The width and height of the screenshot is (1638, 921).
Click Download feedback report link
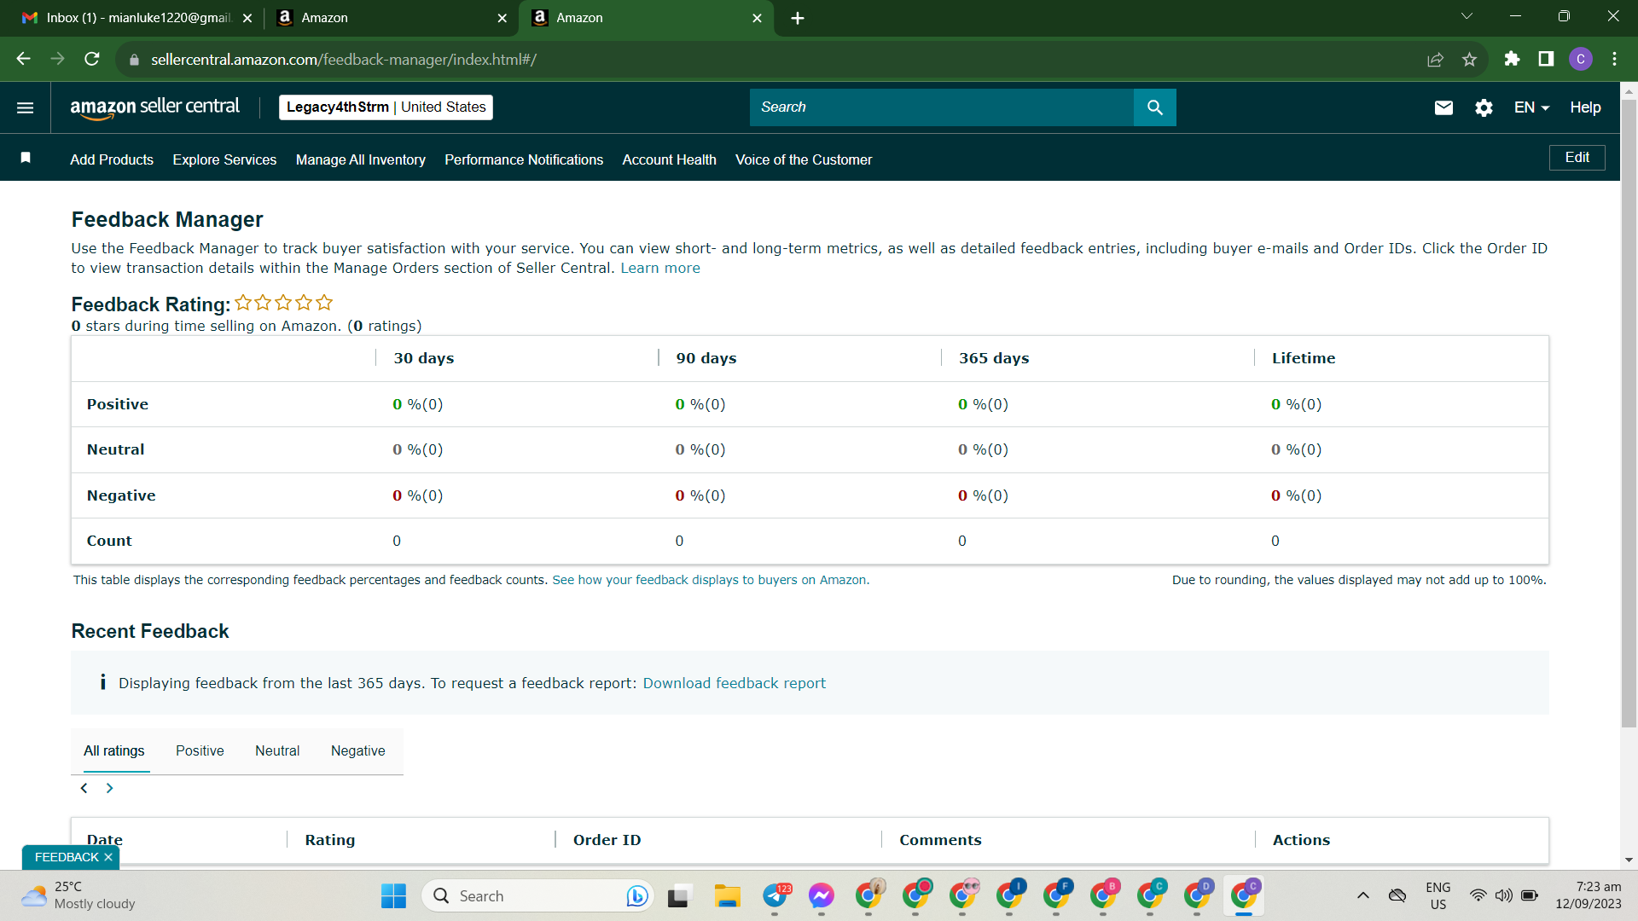pyautogui.click(x=734, y=683)
